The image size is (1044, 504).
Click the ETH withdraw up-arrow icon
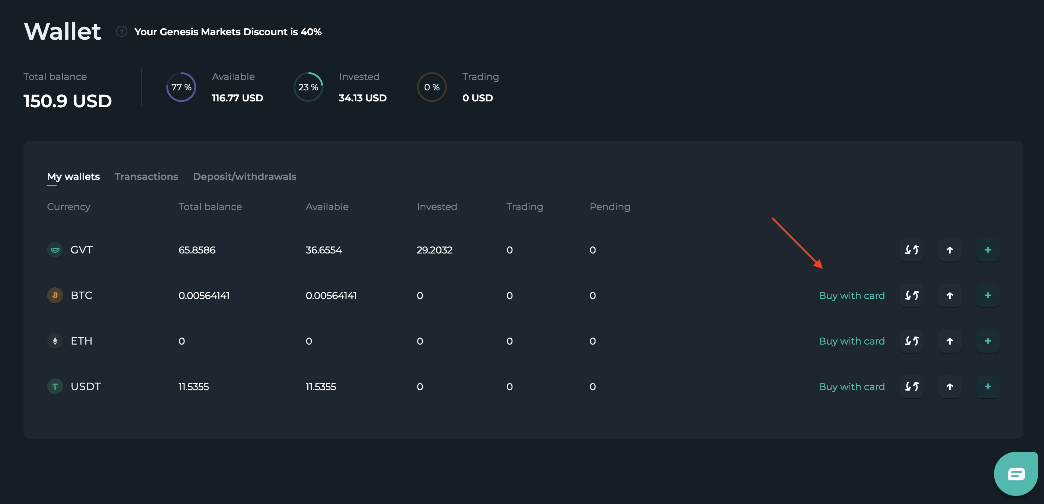coord(949,341)
